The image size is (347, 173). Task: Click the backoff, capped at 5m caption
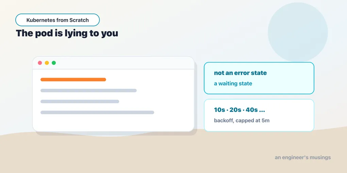(x=242, y=121)
